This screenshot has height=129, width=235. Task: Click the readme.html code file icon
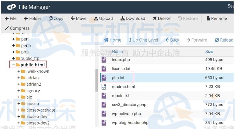tap(104, 86)
